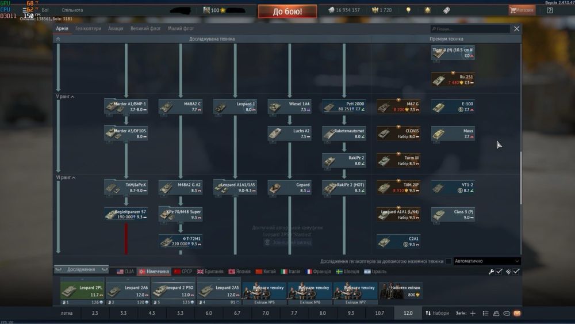575x324 pixels.
Task: Expand the Marder A3/DF105 vehicle group
Action: (126, 134)
